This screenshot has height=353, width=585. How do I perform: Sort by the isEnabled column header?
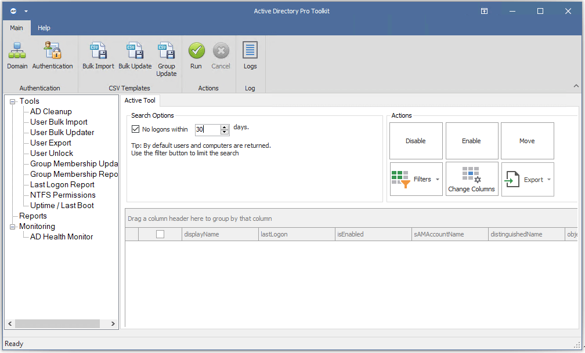click(x=373, y=234)
